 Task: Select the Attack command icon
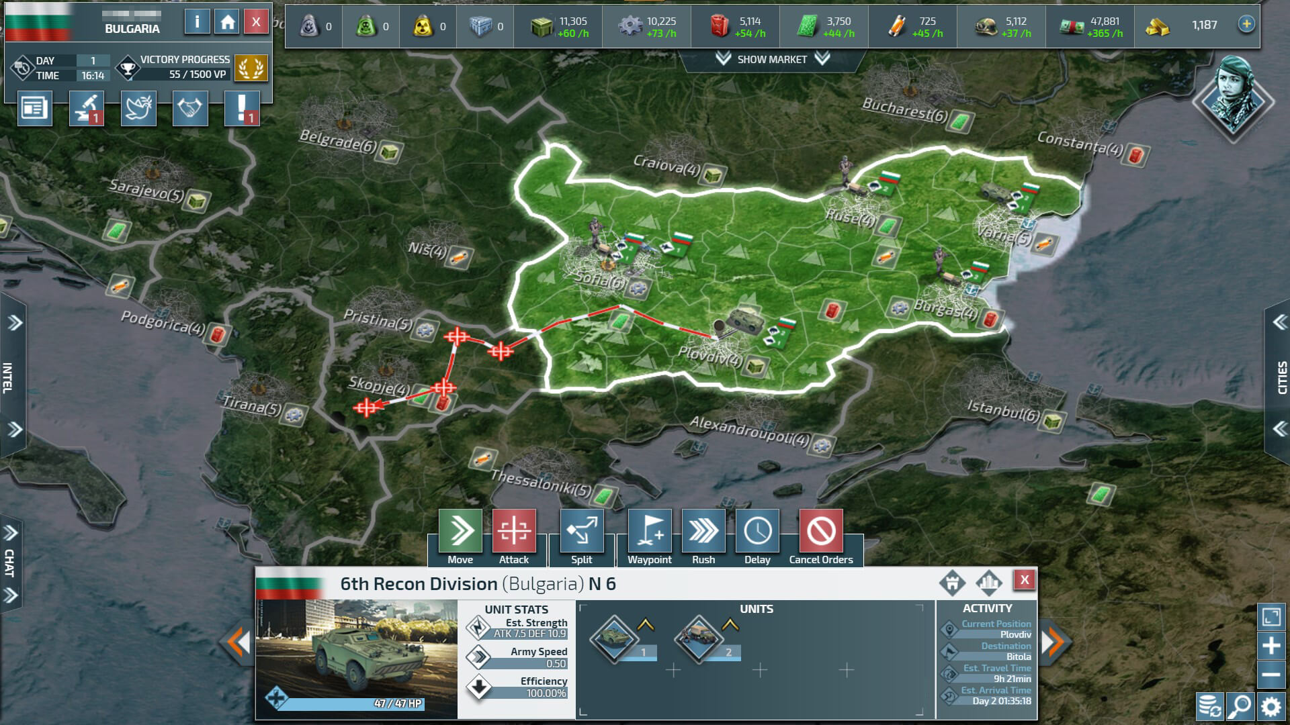pyautogui.click(x=514, y=531)
